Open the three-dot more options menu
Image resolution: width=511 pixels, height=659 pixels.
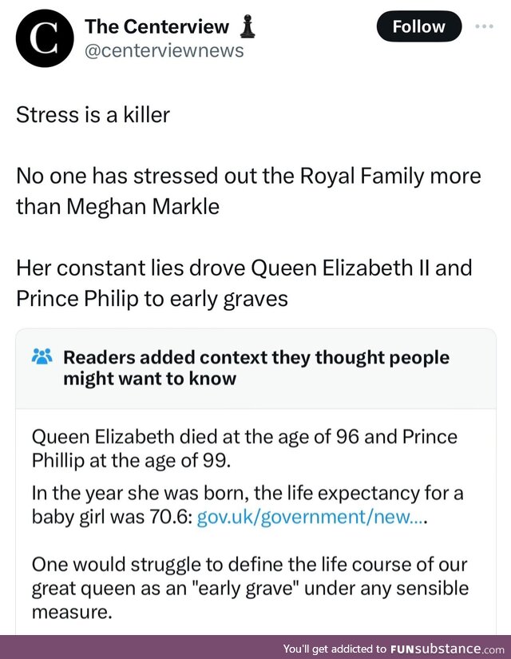click(484, 26)
